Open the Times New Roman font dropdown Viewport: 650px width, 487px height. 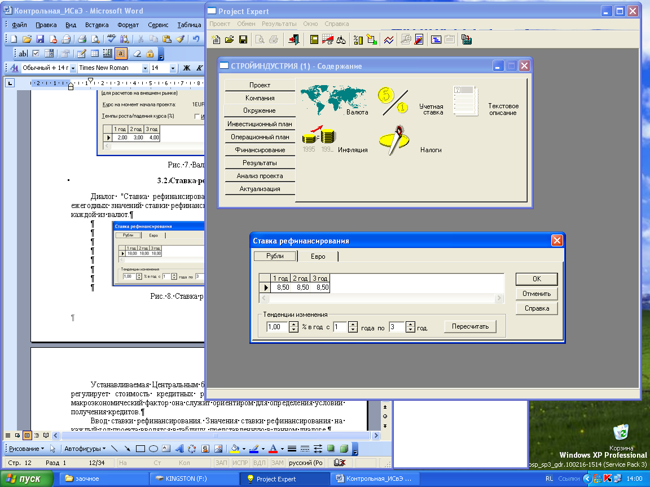145,68
